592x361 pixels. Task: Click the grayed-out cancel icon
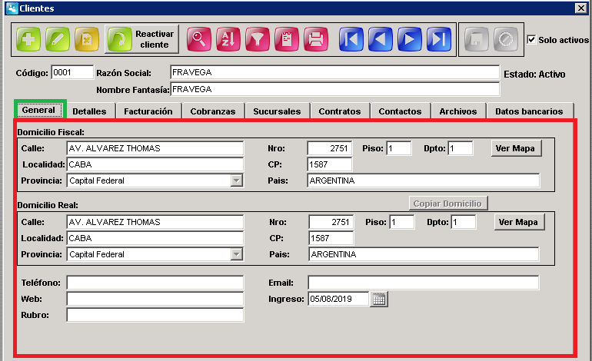pyautogui.click(x=506, y=39)
